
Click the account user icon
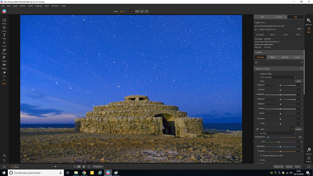coord(4,155)
